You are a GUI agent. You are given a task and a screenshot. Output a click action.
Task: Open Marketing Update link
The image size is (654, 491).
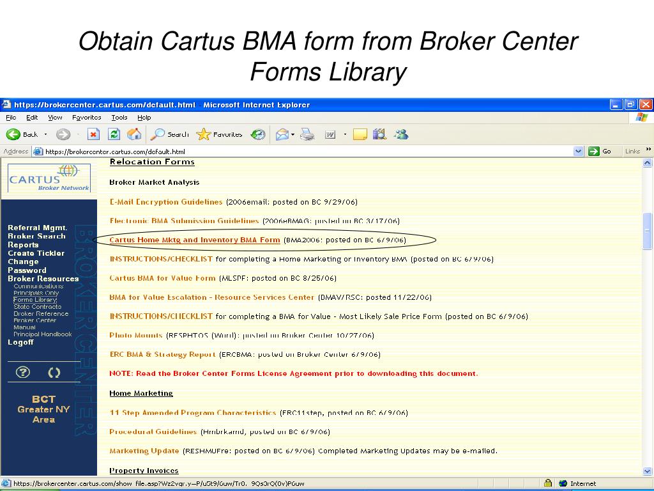pyautogui.click(x=144, y=451)
